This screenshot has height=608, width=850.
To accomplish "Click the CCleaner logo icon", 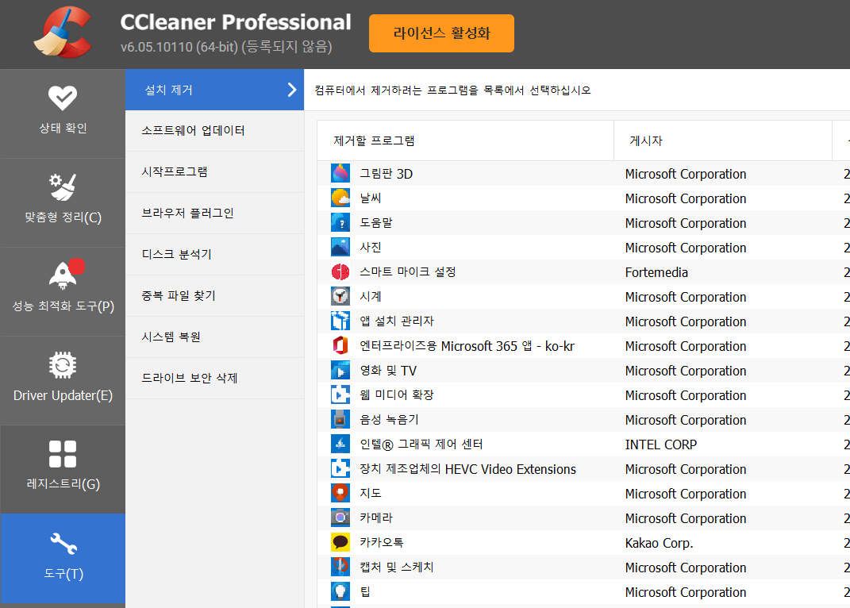I will [63, 32].
